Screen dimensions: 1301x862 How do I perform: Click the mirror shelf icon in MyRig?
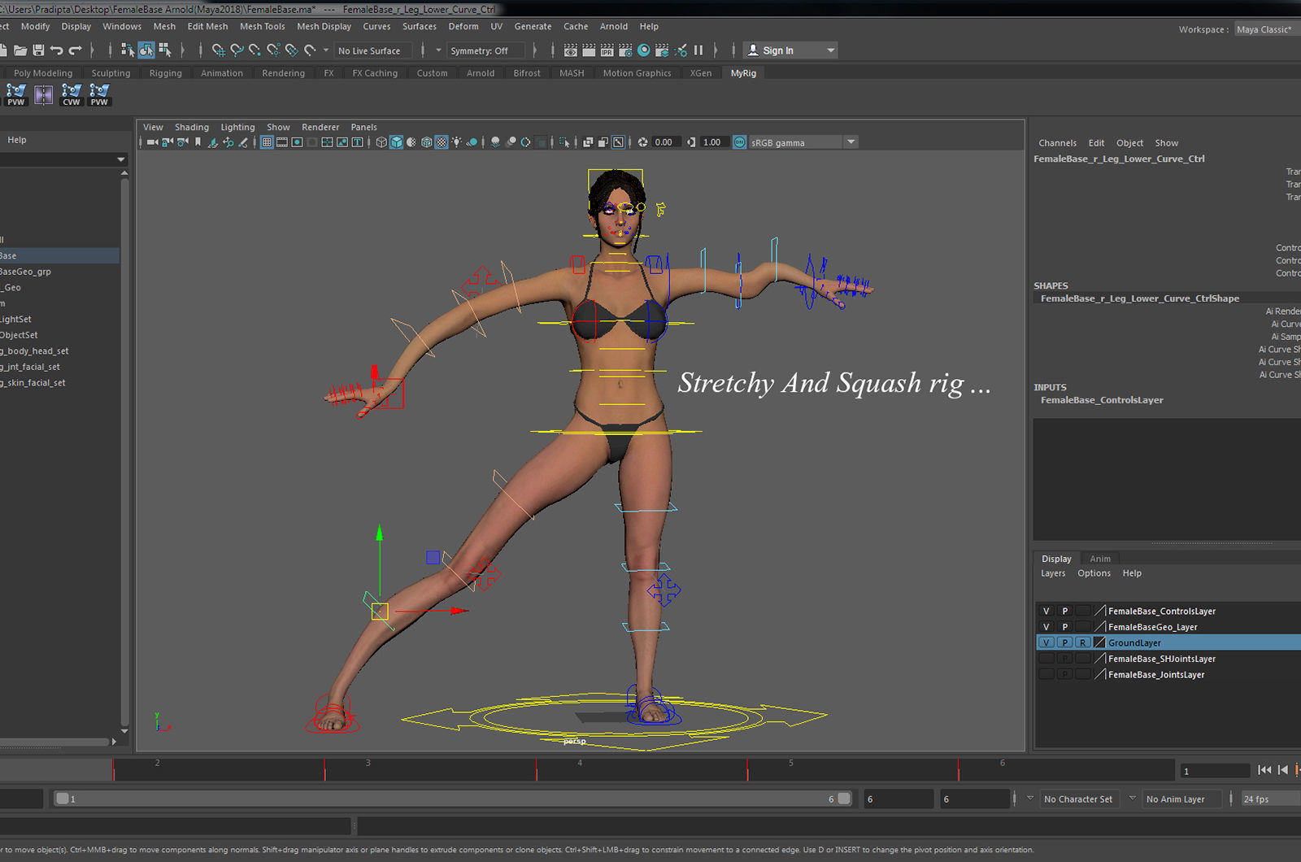(44, 95)
